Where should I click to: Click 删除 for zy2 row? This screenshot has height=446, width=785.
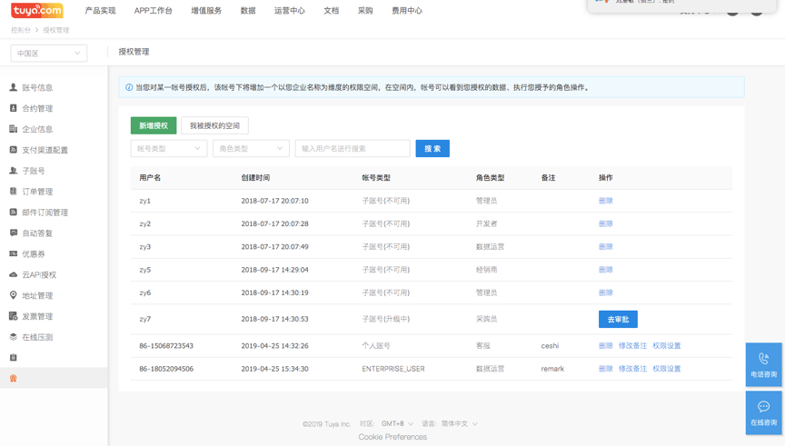[x=606, y=223]
